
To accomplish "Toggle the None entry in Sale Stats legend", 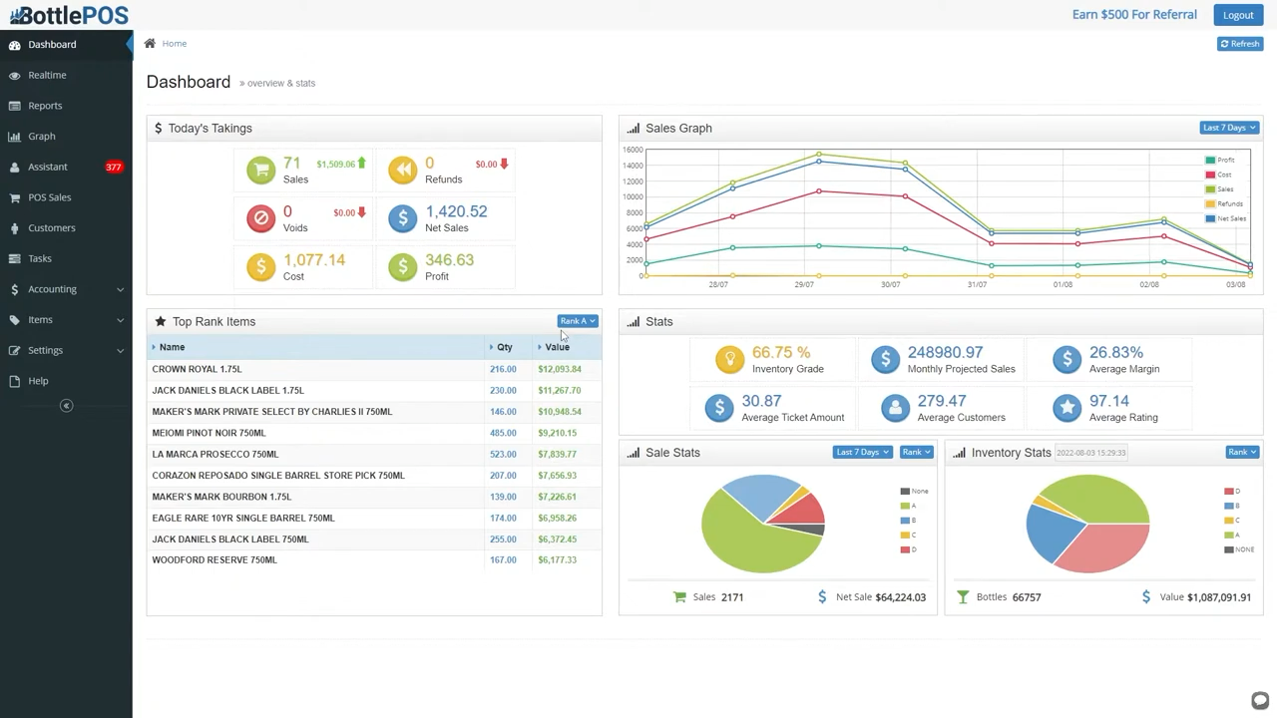I will (915, 491).
